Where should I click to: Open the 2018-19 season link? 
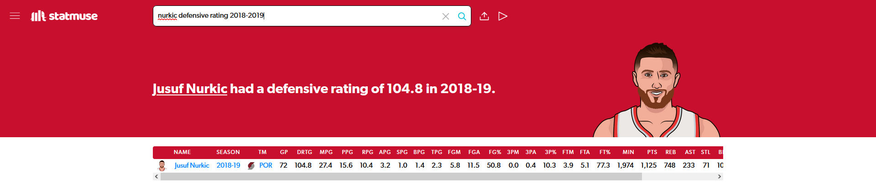[228, 165]
